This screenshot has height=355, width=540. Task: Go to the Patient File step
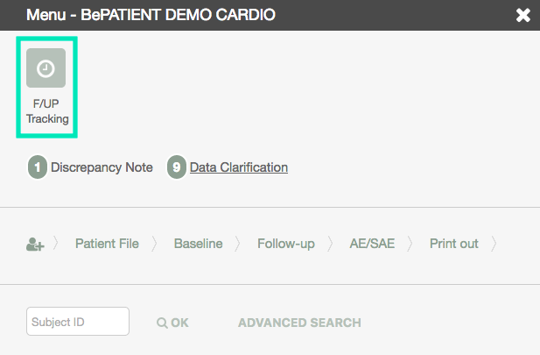[x=107, y=244]
